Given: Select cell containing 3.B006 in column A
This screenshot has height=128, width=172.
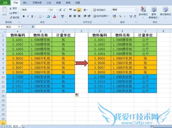Looking at the screenshot, I should (18, 63).
